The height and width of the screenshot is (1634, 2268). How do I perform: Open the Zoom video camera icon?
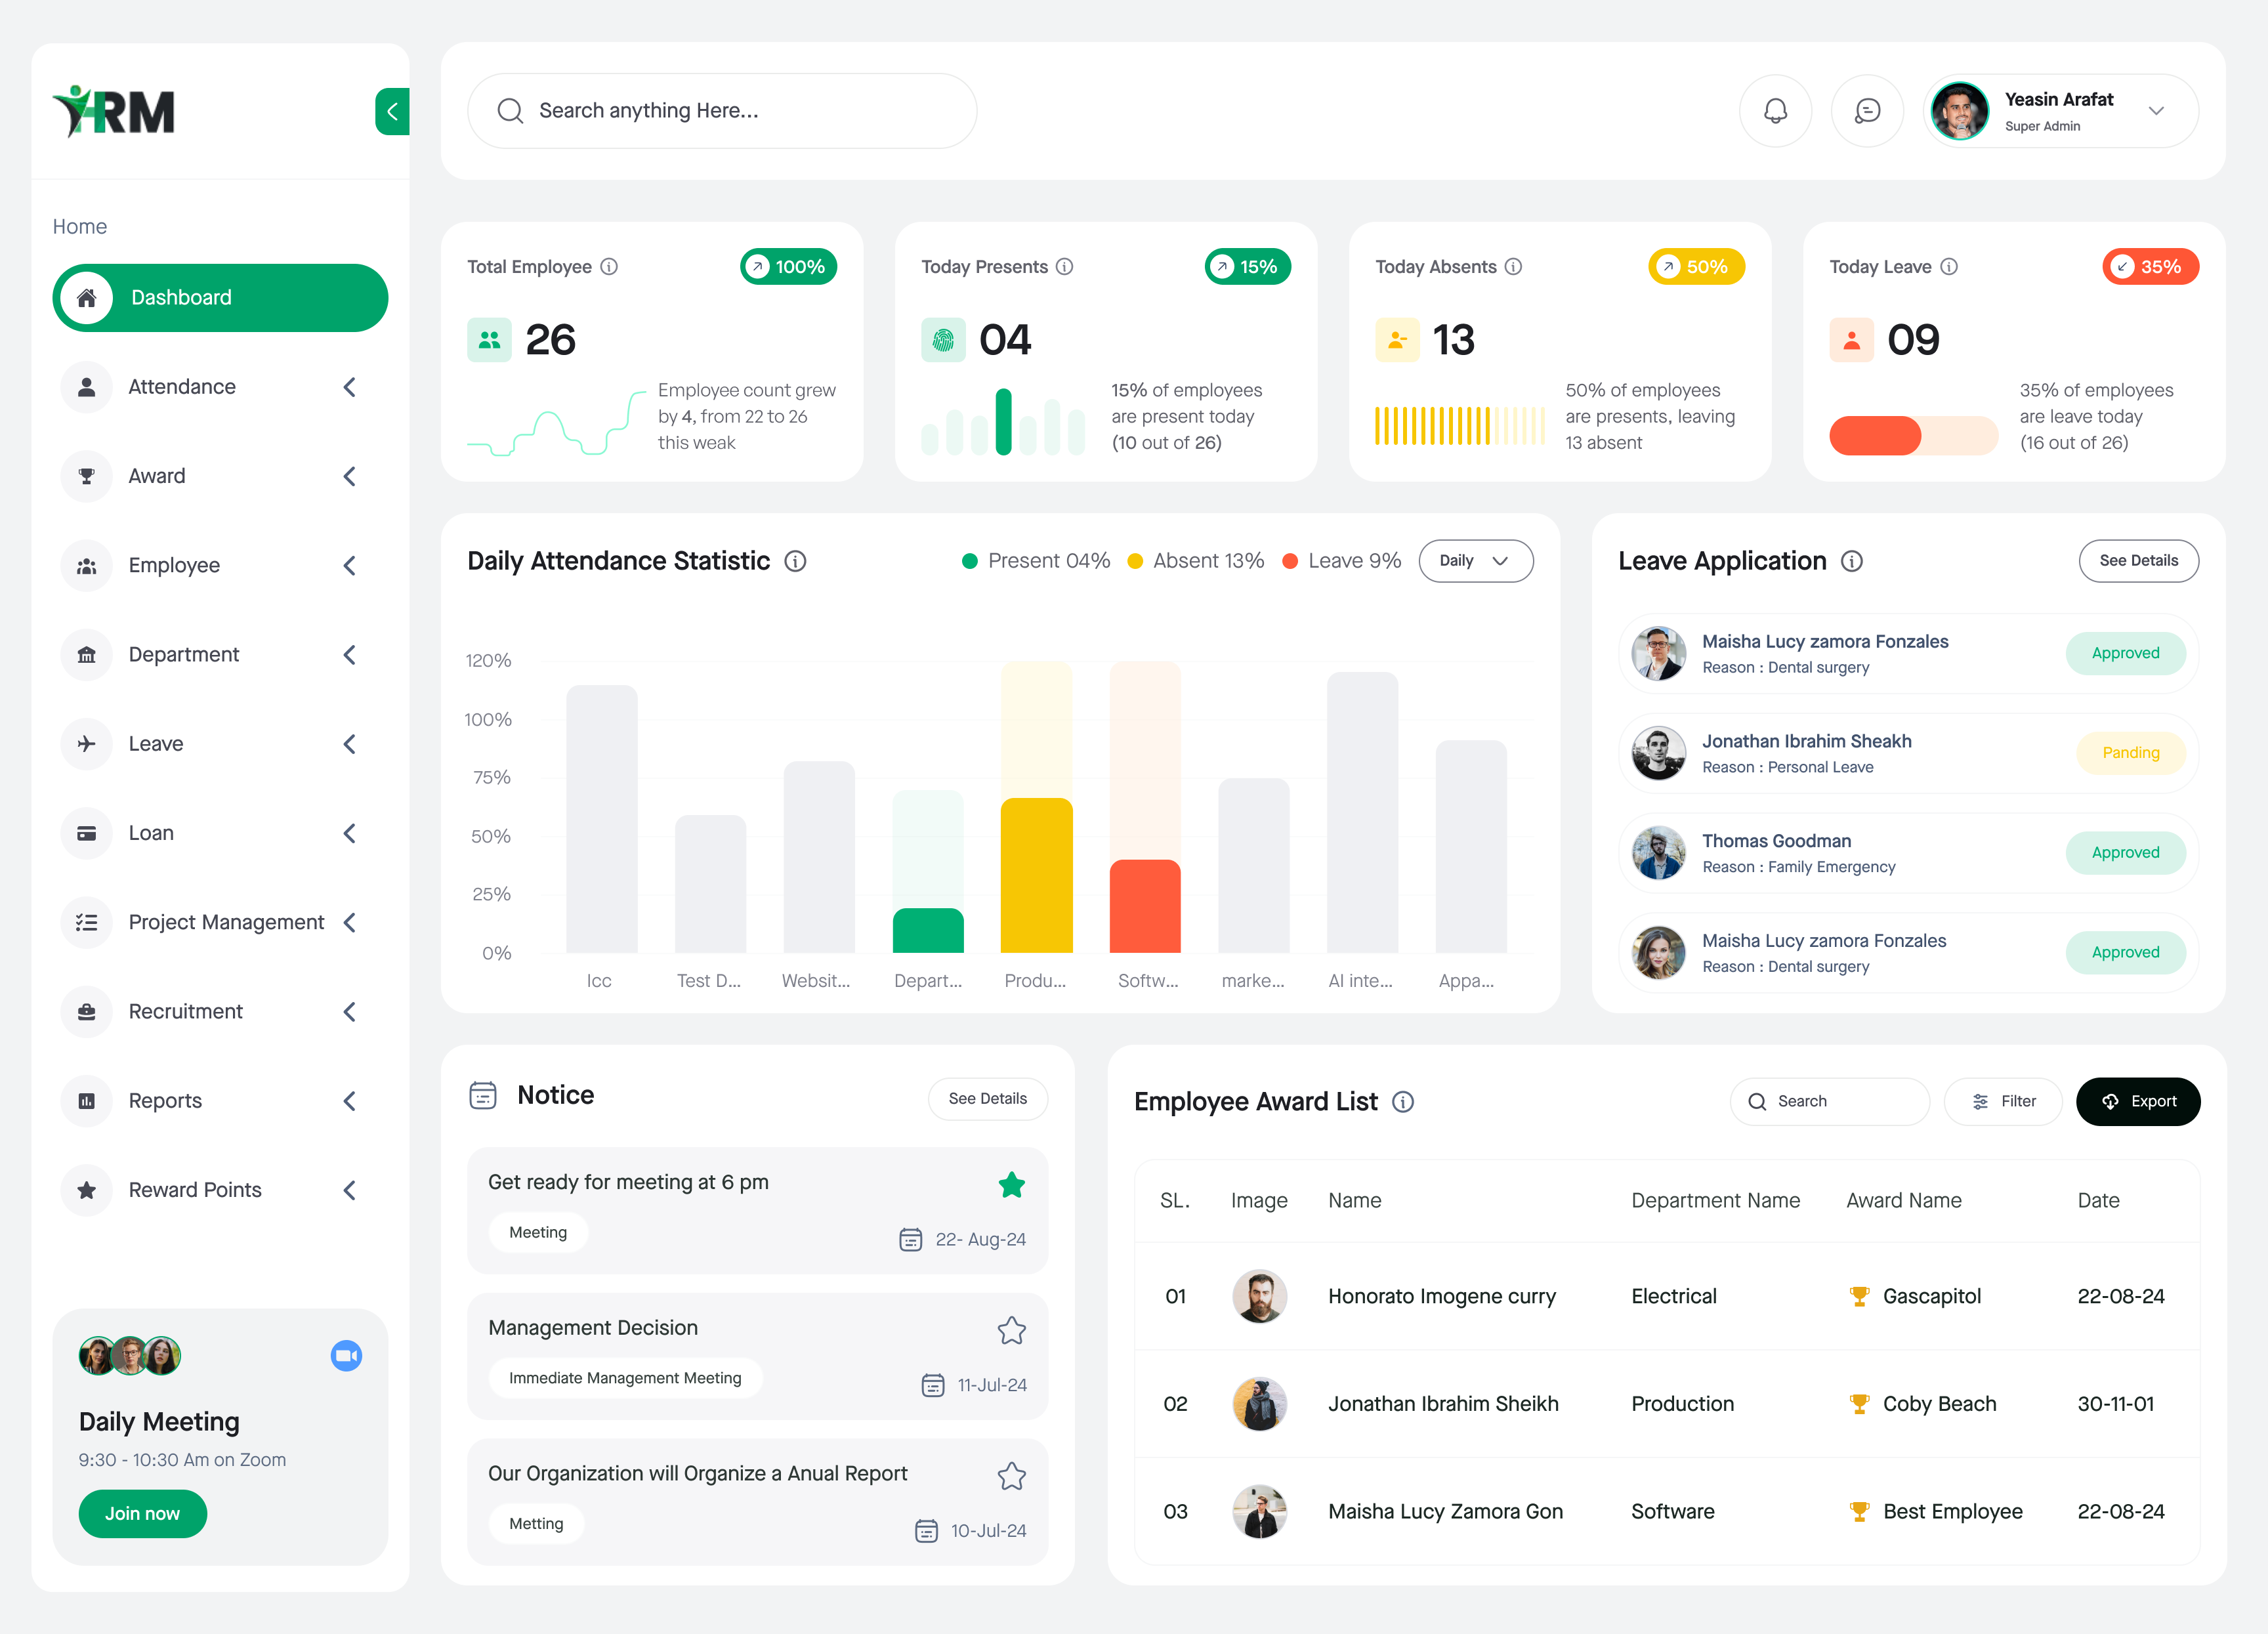tap(346, 1356)
